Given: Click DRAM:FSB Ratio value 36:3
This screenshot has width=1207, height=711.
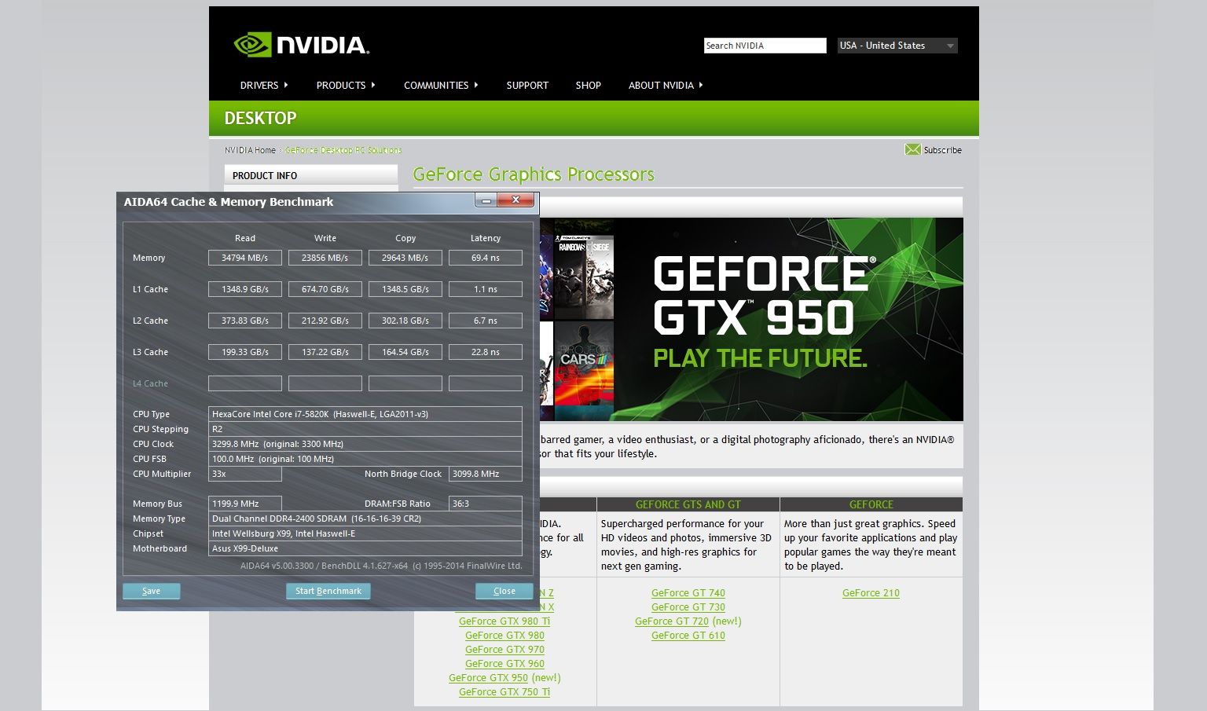Looking at the screenshot, I should click(486, 504).
